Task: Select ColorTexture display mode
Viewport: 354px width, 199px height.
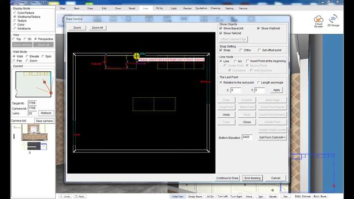Action: click(x=15, y=13)
